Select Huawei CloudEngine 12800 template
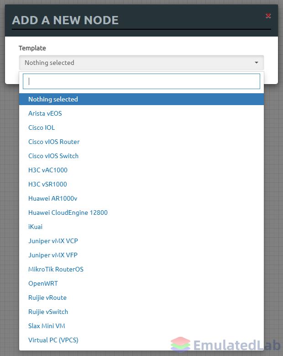 (141, 213)
